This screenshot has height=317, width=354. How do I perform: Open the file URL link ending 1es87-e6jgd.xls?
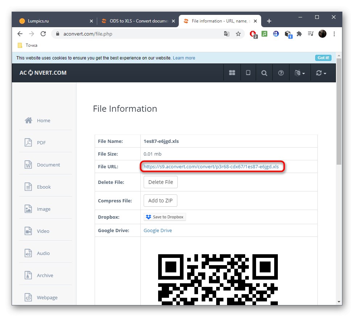(x=211, y=166)
